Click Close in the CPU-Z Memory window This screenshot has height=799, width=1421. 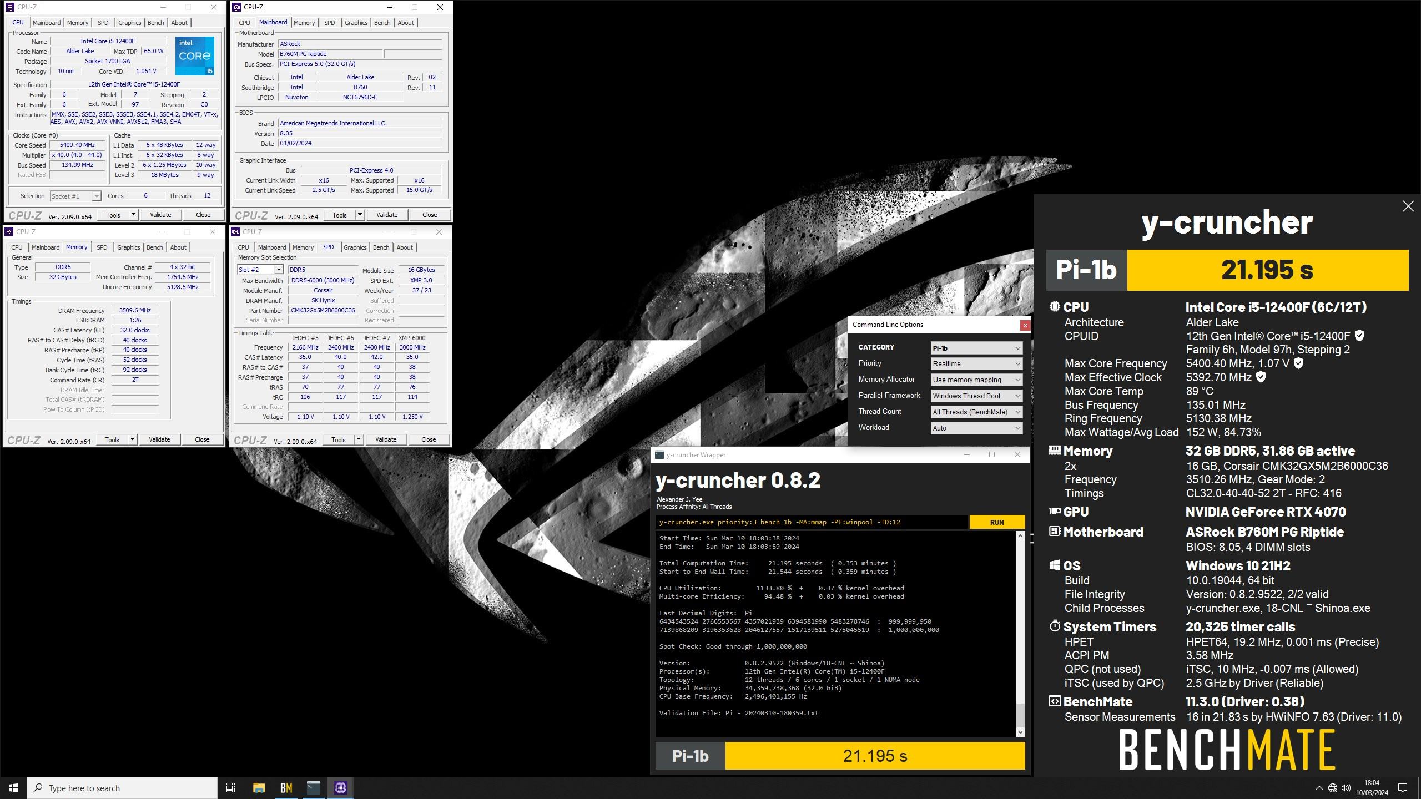pyautogui.click(x=202, y=439)
